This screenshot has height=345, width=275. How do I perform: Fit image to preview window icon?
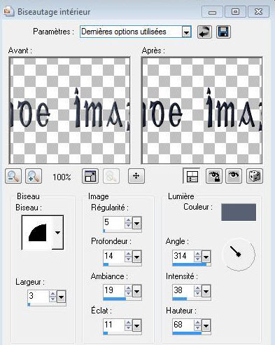coord(90,176)
